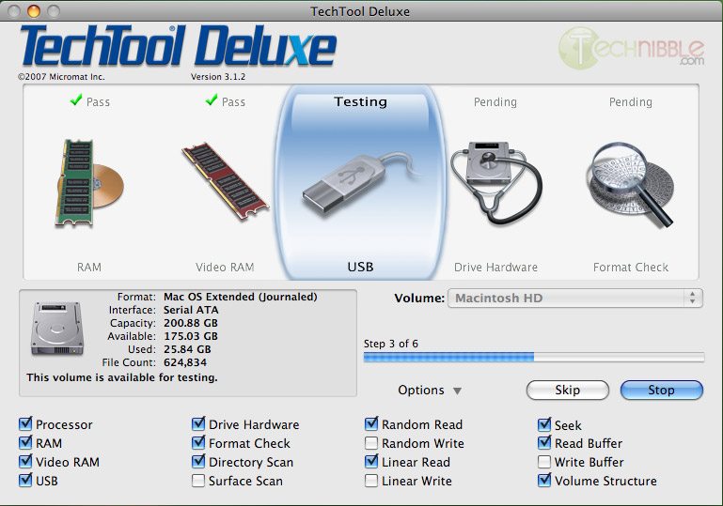Toggle the USB test checkbox

coord(25,481)
